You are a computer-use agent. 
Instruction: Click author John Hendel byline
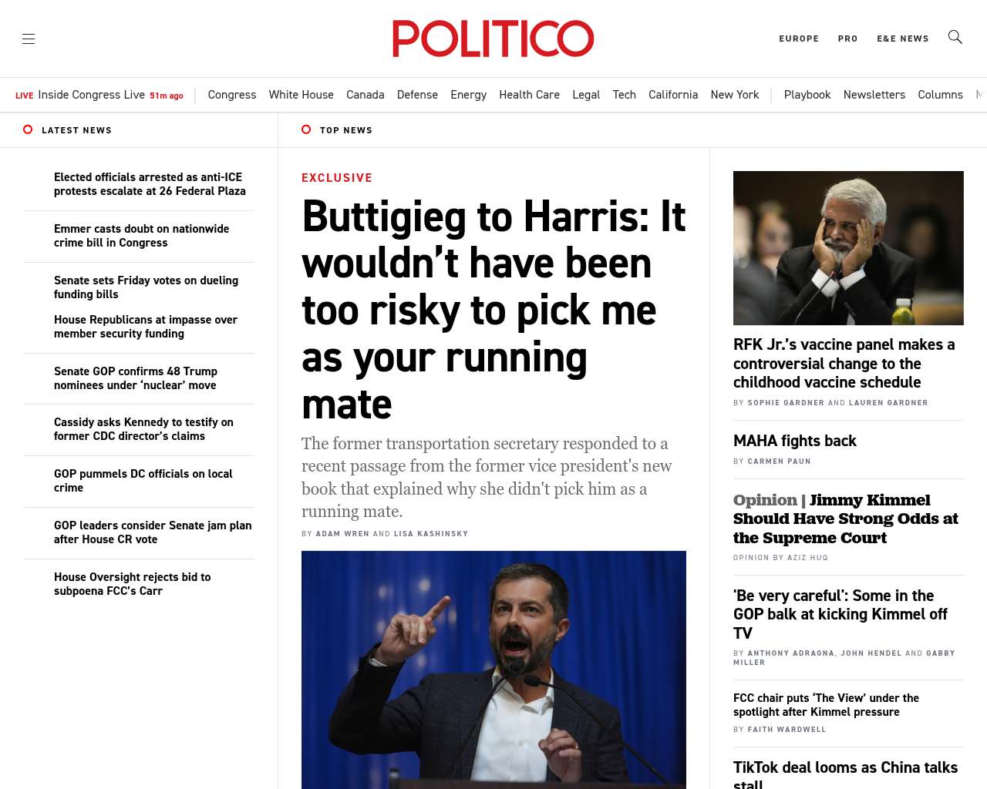click(x=871, y=653)
